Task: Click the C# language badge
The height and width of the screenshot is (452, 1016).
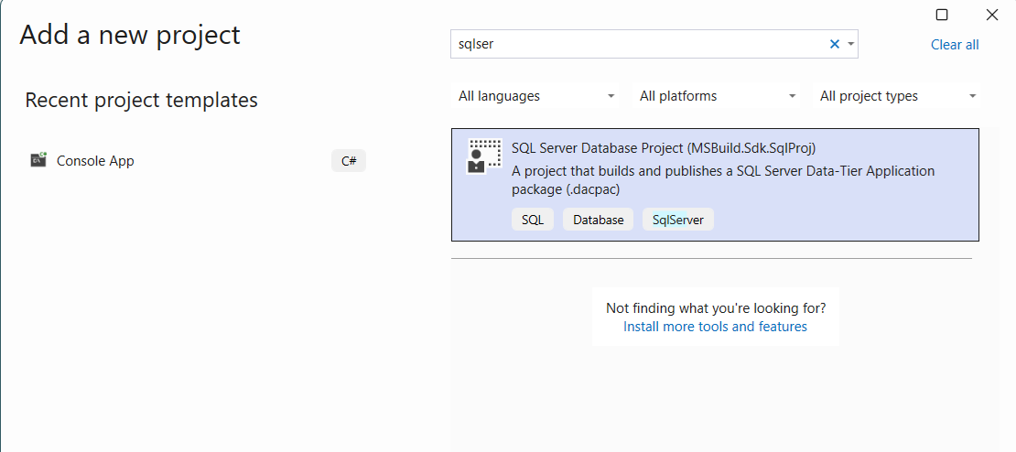Action: point(349,161)
